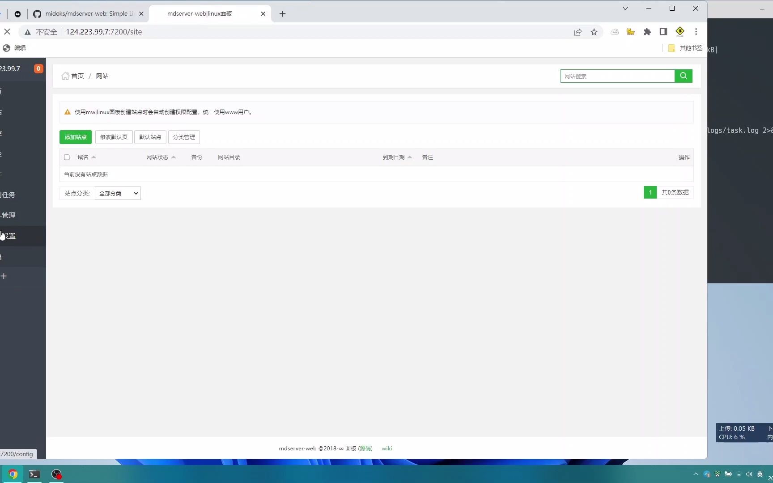Click the 首页 breadcrumb link
773x483 pixels.
[x=77, y=76]
